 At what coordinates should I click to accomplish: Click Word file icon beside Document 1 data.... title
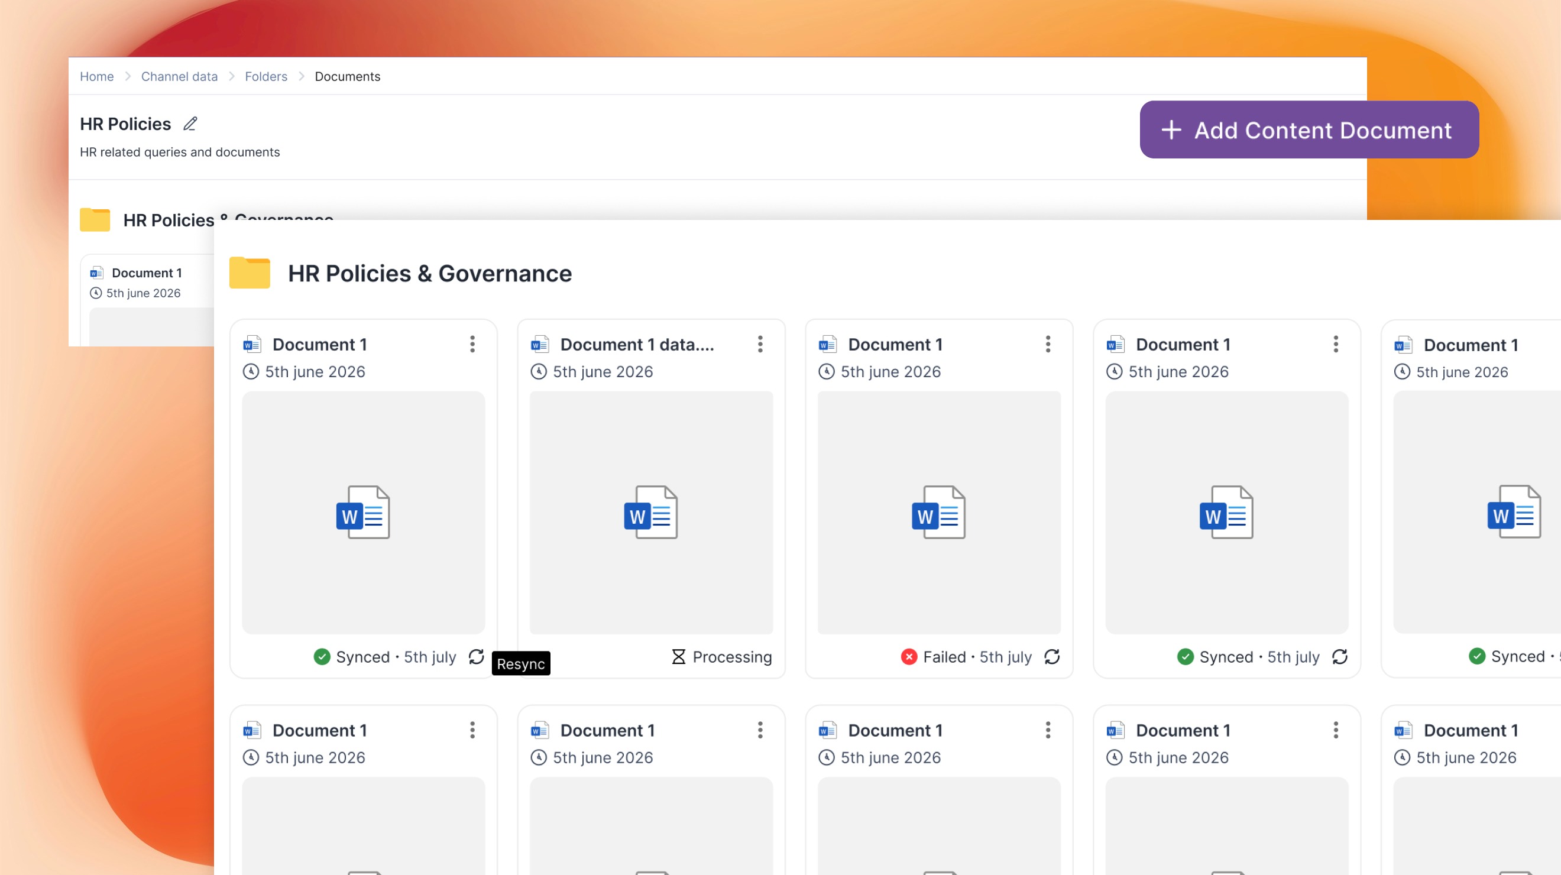[x=540, y=344]
